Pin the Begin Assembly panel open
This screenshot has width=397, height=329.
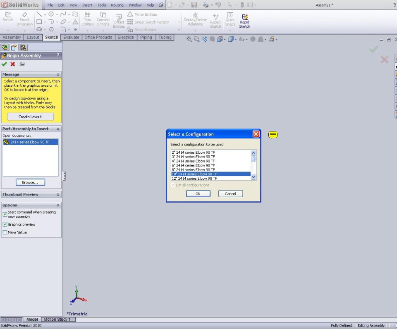[22, 64]
